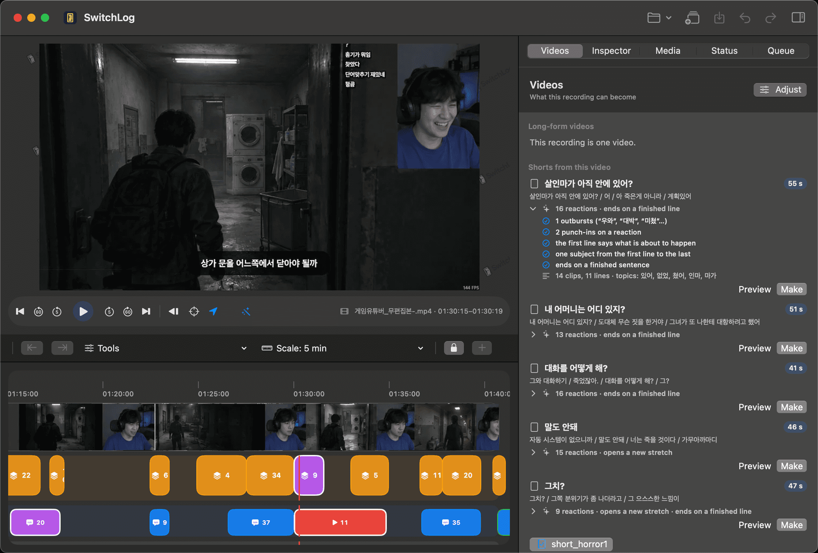Image resolution: width=818 pixels, height=553 pixels.
Task: Play the video preview
Action: coord(83,311)
